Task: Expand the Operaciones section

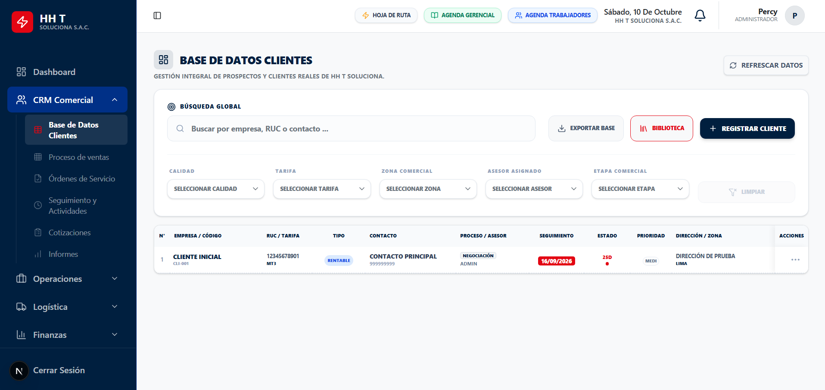Action: (68, 279)
